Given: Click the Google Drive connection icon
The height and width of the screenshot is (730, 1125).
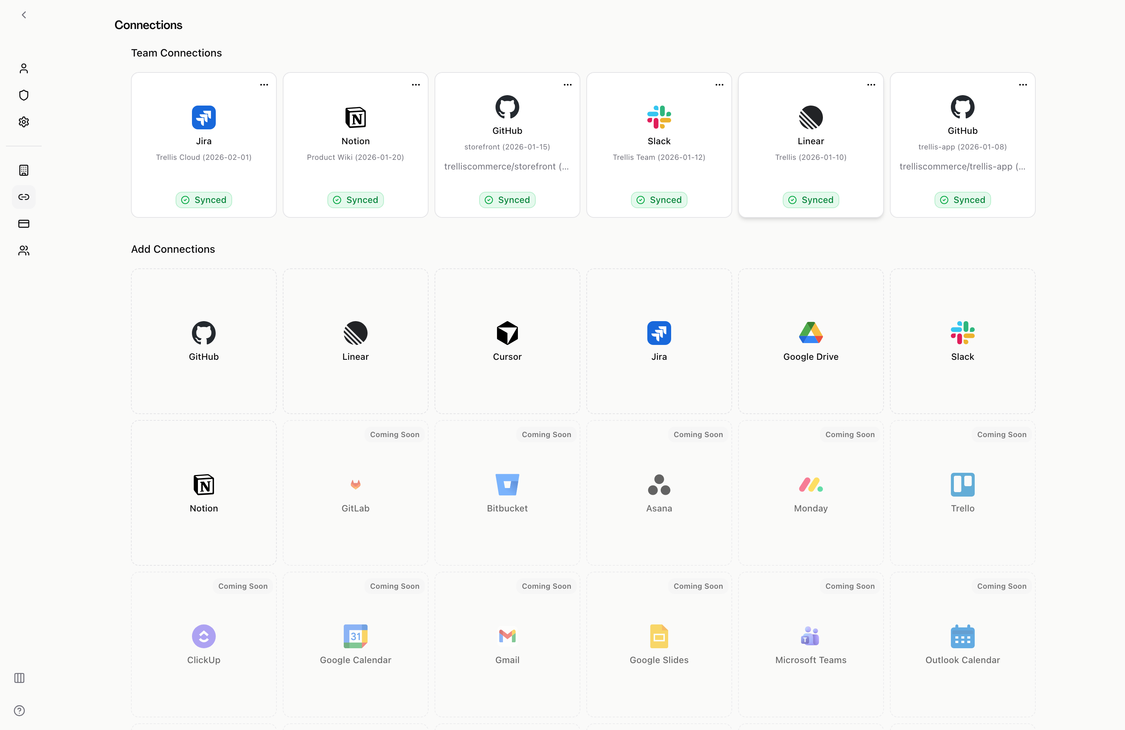Looking at the screenshot, I should 810,334.
